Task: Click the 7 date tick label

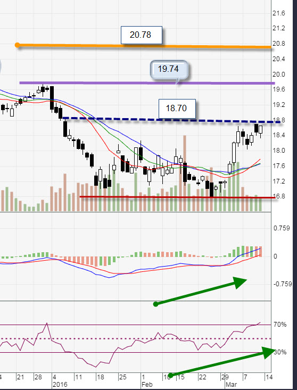Action: 245,377
